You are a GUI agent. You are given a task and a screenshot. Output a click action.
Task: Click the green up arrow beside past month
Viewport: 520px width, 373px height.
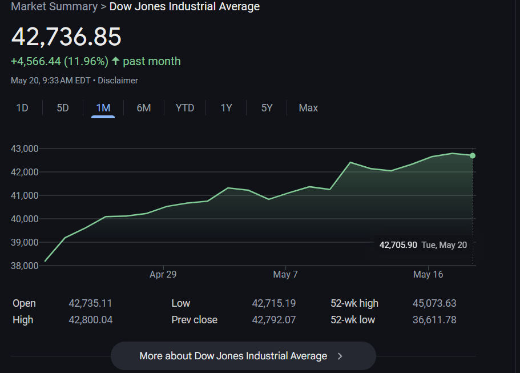pos(116,61)
